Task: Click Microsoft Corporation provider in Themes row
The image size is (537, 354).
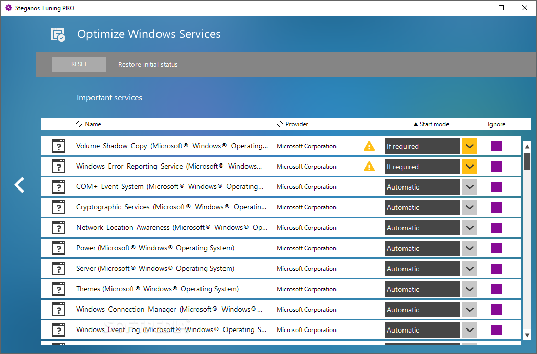Action: click(306, 289)
